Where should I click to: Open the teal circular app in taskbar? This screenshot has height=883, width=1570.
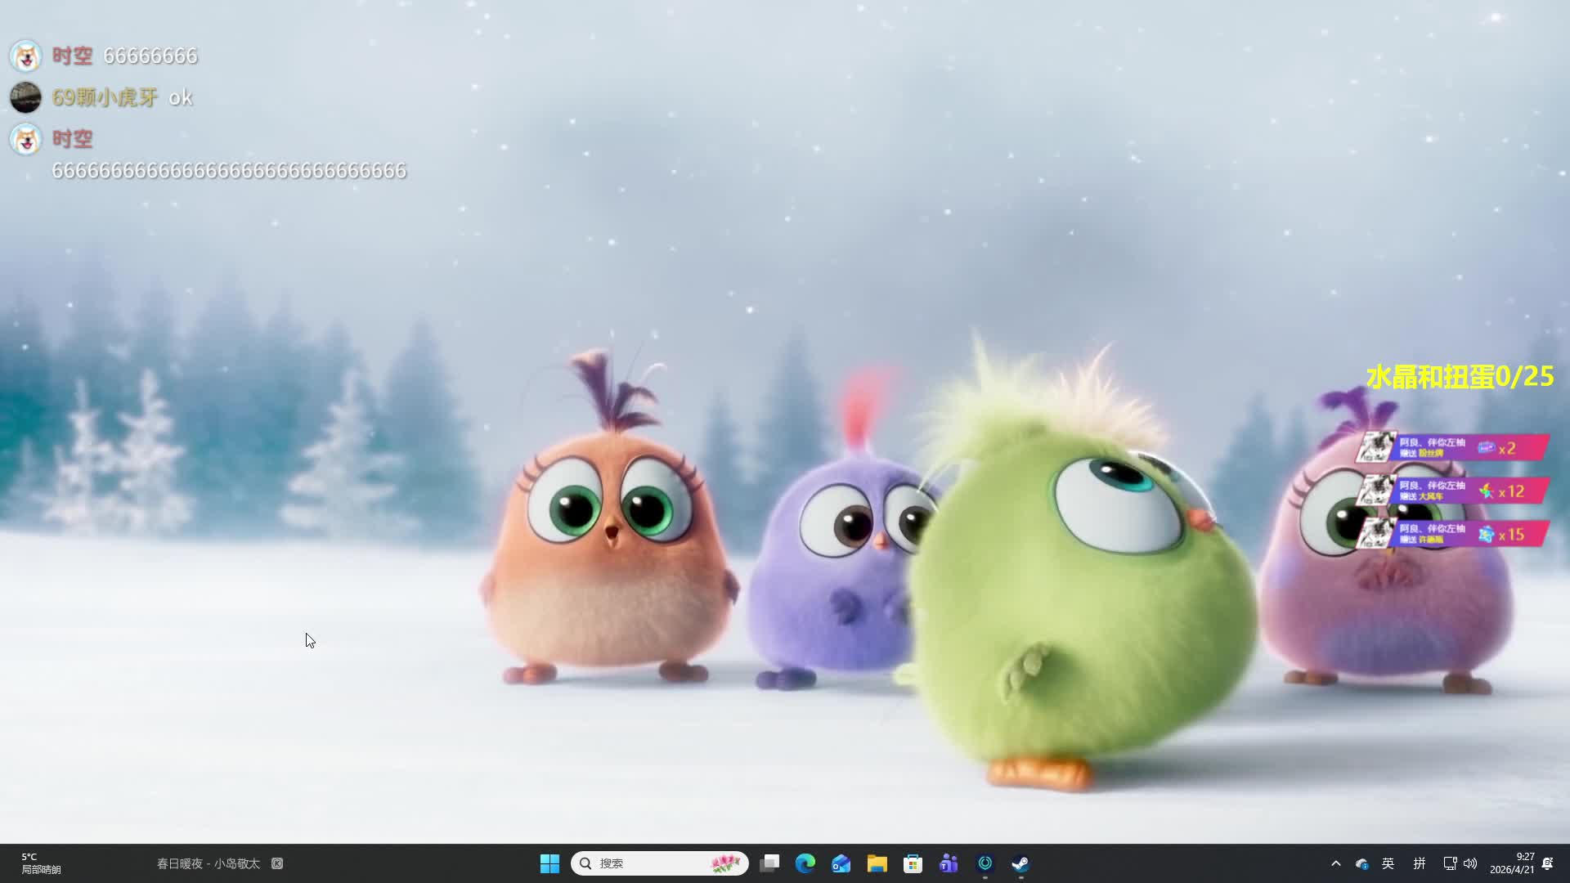pyautogui.click(x=985, y=863)
